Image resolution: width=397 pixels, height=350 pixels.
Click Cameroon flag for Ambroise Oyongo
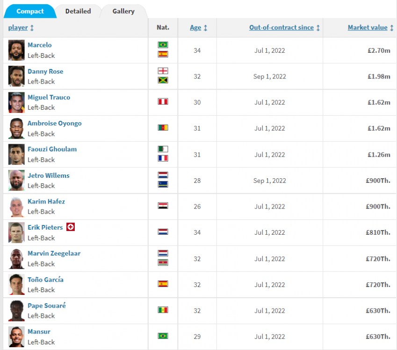click(x=163, y=128)
